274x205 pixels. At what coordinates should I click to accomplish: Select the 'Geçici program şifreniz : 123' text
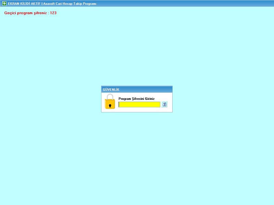coord(30,13)
